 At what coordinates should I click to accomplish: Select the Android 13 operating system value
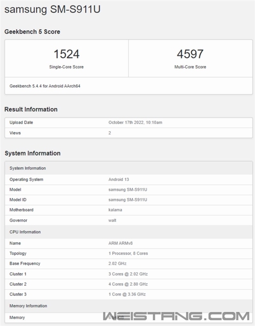(x=118, y=180)
